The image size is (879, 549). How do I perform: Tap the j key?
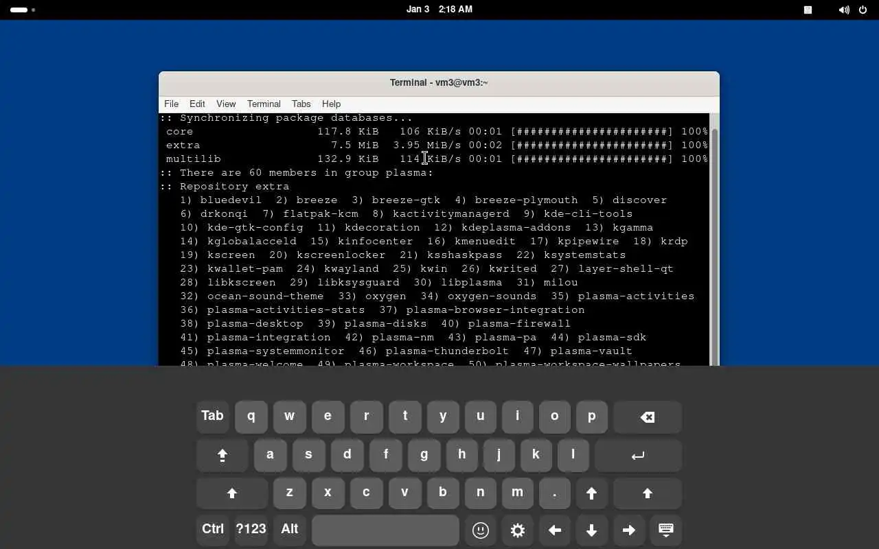pos(499,455)
